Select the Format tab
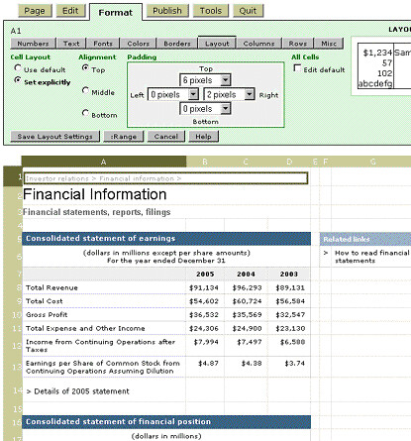The height and width of the screenshot is (441, 411). click(x=116, y=13)
